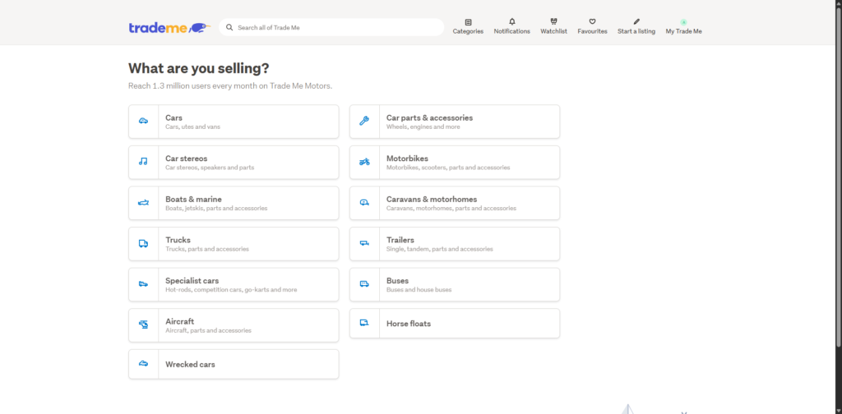Screen dimensions: 842x414
Task: Click 'Cars, utes and vans' text
Action: tap(192, 127)
